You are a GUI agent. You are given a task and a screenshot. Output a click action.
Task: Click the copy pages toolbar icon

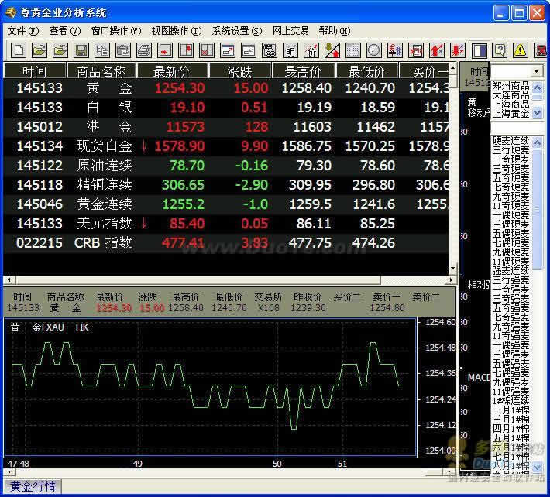pyautogui.click(x=102, y=51)
